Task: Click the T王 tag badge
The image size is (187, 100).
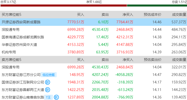Action: (48, 97)
